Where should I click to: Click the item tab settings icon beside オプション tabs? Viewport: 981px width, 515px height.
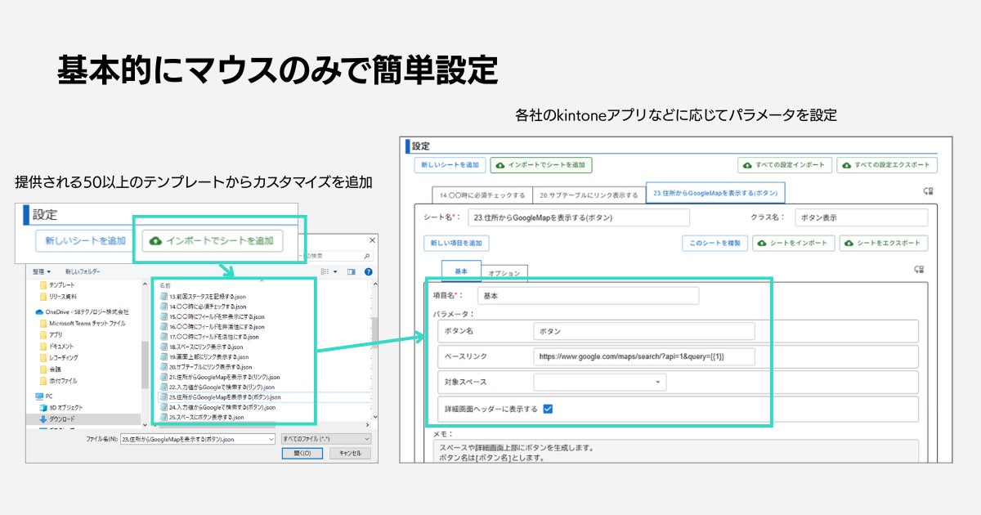coord(920,270)
